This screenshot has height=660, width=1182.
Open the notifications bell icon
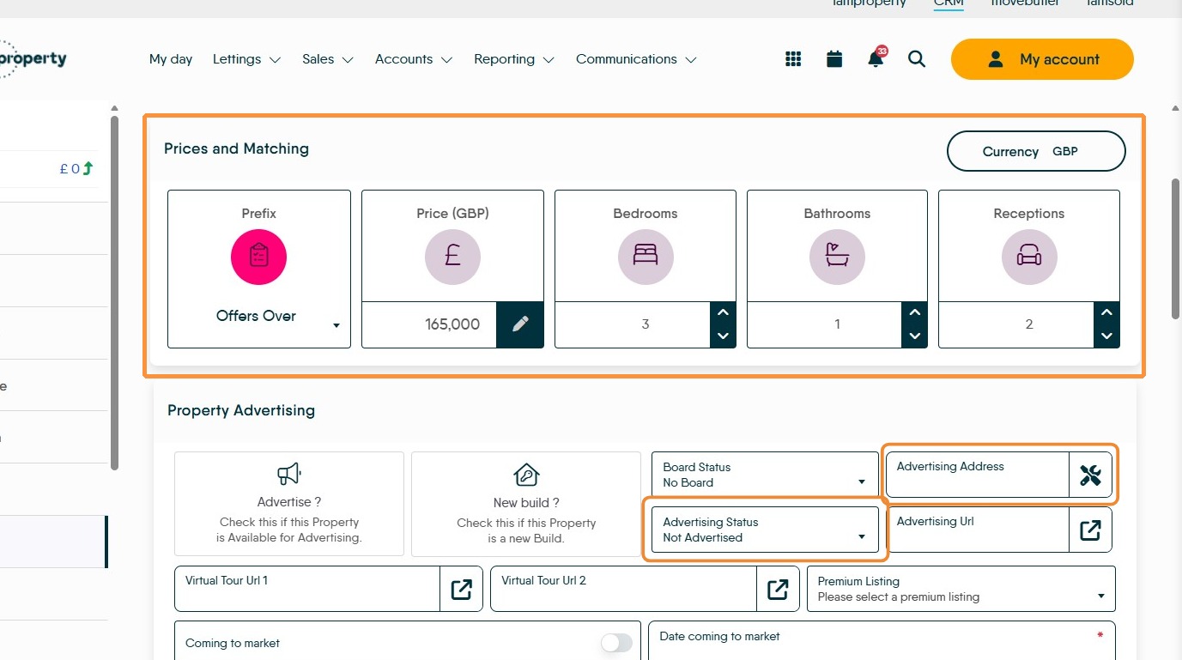tap(876, 58)
